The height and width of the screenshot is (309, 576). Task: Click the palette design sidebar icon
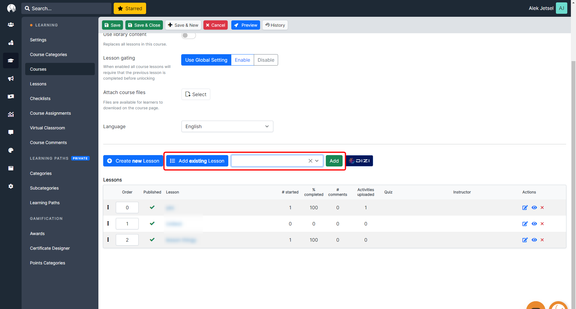11,150
